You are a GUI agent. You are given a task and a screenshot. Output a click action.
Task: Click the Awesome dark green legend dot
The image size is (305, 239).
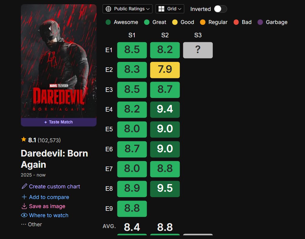point(108,22)
